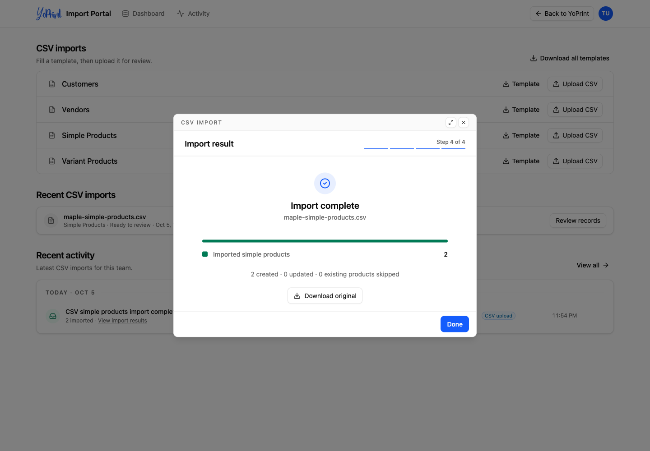Click the import complete checkmark icon
This screenshot has height=451, width=650.
(325, 183)
